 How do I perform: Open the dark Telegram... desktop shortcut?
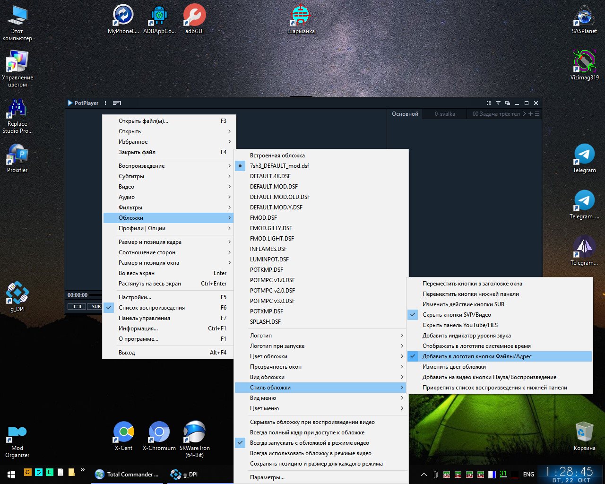point(584,251)
